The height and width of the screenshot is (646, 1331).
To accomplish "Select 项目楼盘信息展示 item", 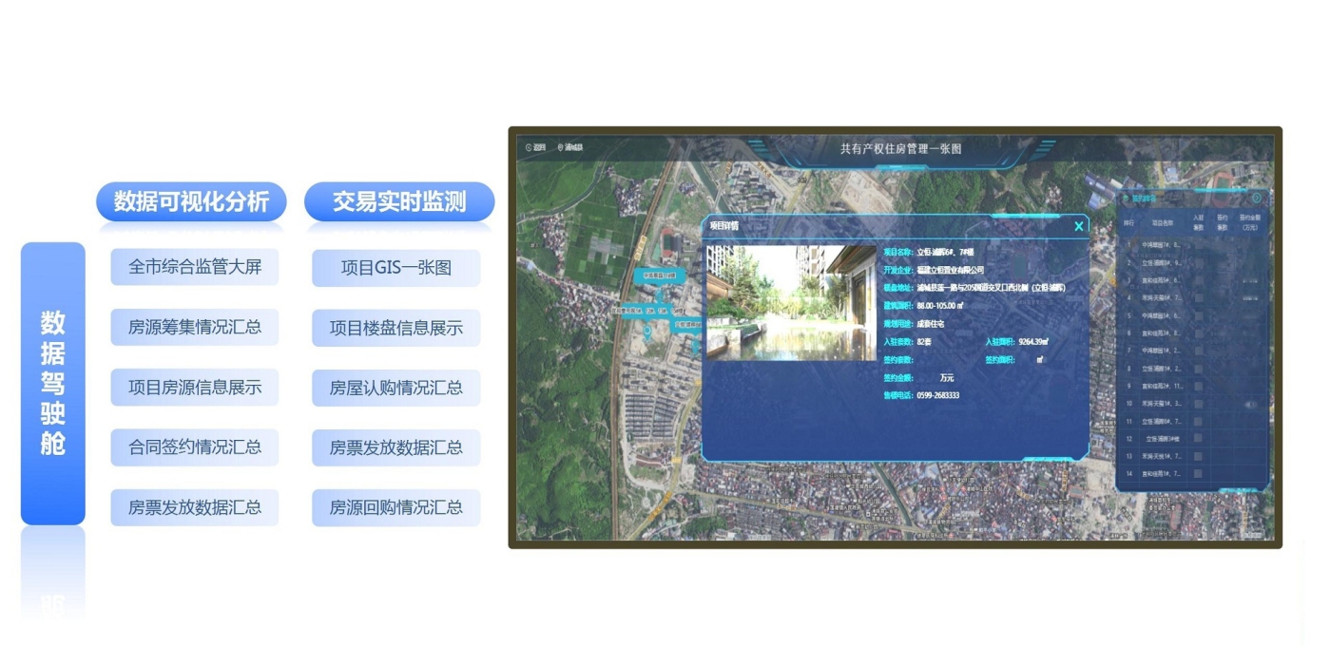I will pos(395,329).
